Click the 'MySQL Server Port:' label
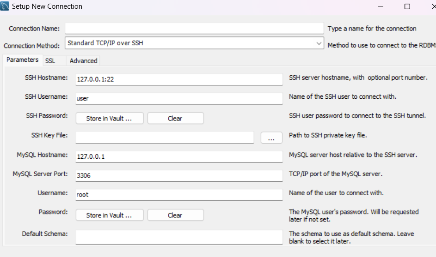The width and height of the screenshot is (436, 257). pyautogui.click(x=40, y=174)
